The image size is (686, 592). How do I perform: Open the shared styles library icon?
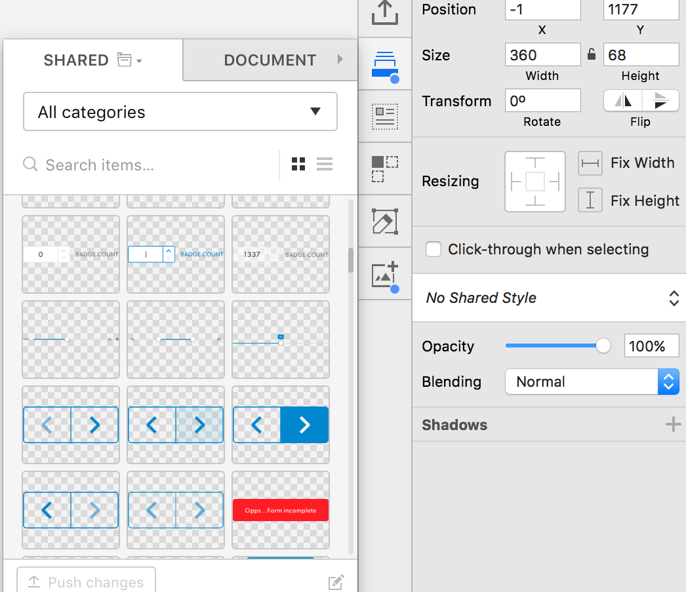[x=385, y=66]
